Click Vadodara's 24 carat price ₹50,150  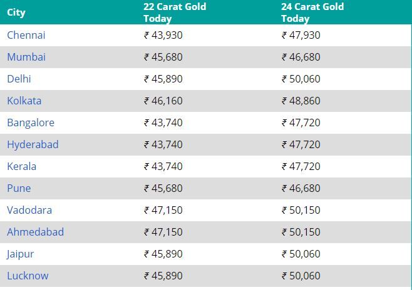[301, 210]
